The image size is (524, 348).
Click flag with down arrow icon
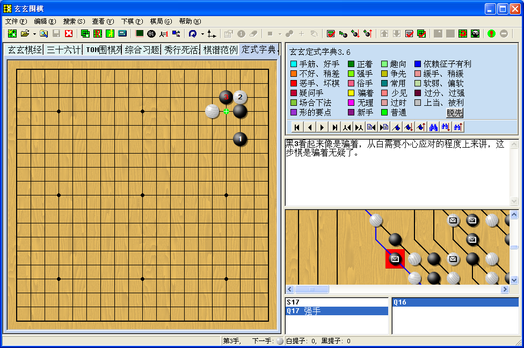click(409, 127)
